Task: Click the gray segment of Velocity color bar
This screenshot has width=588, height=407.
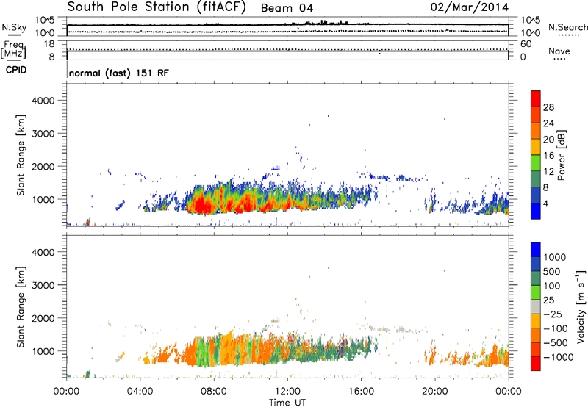Action: pyautogui.click(x=536, y=307)
